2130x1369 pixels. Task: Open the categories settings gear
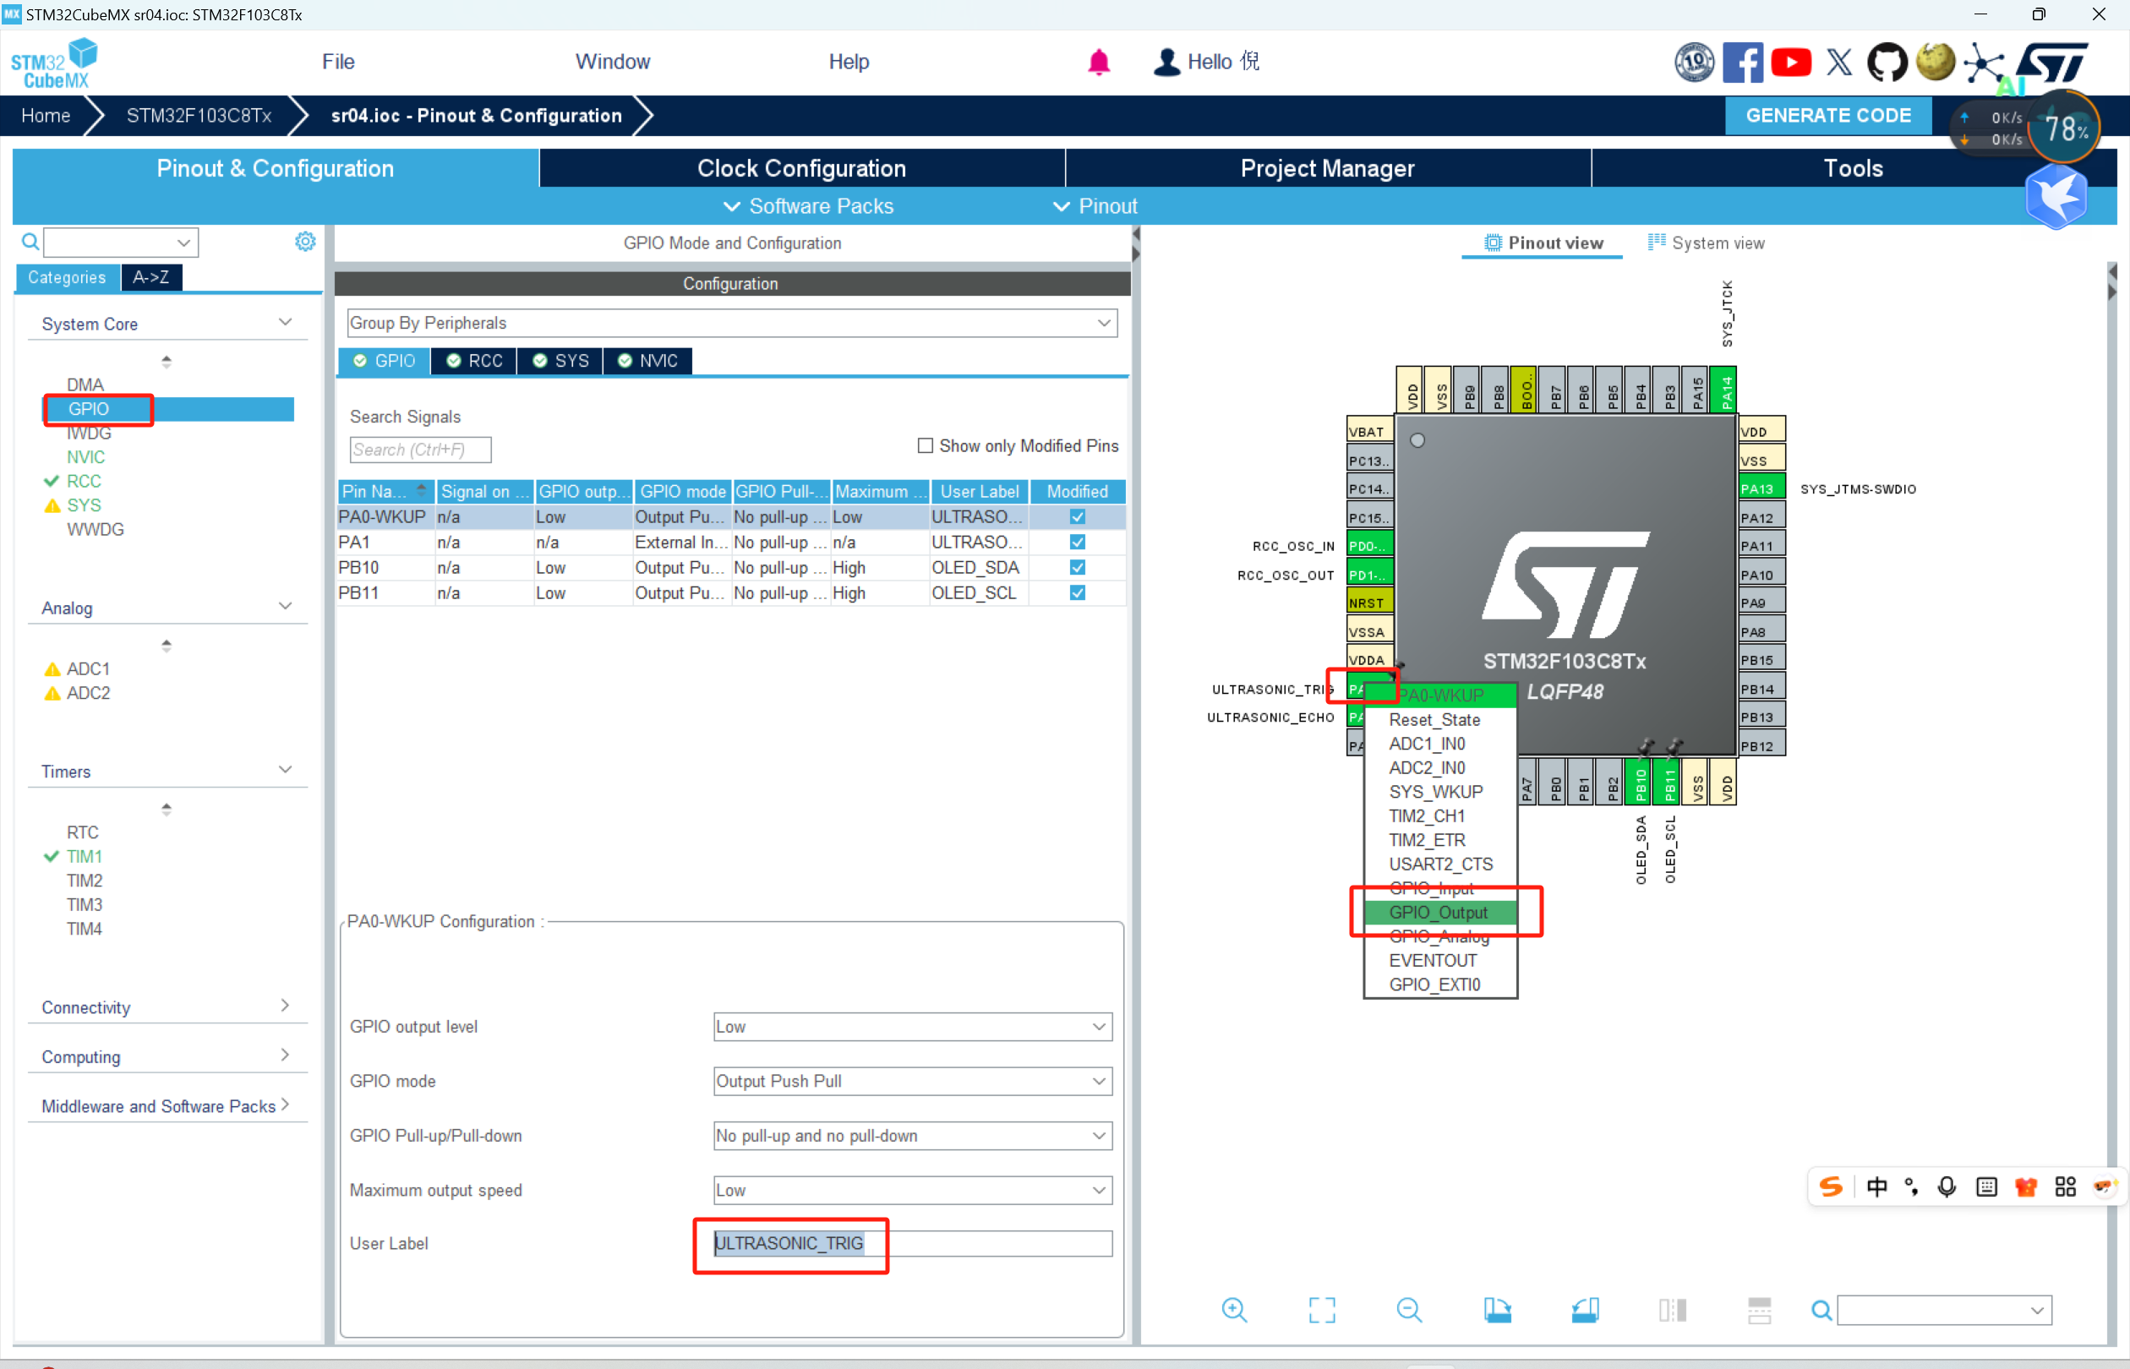[305, 241]
